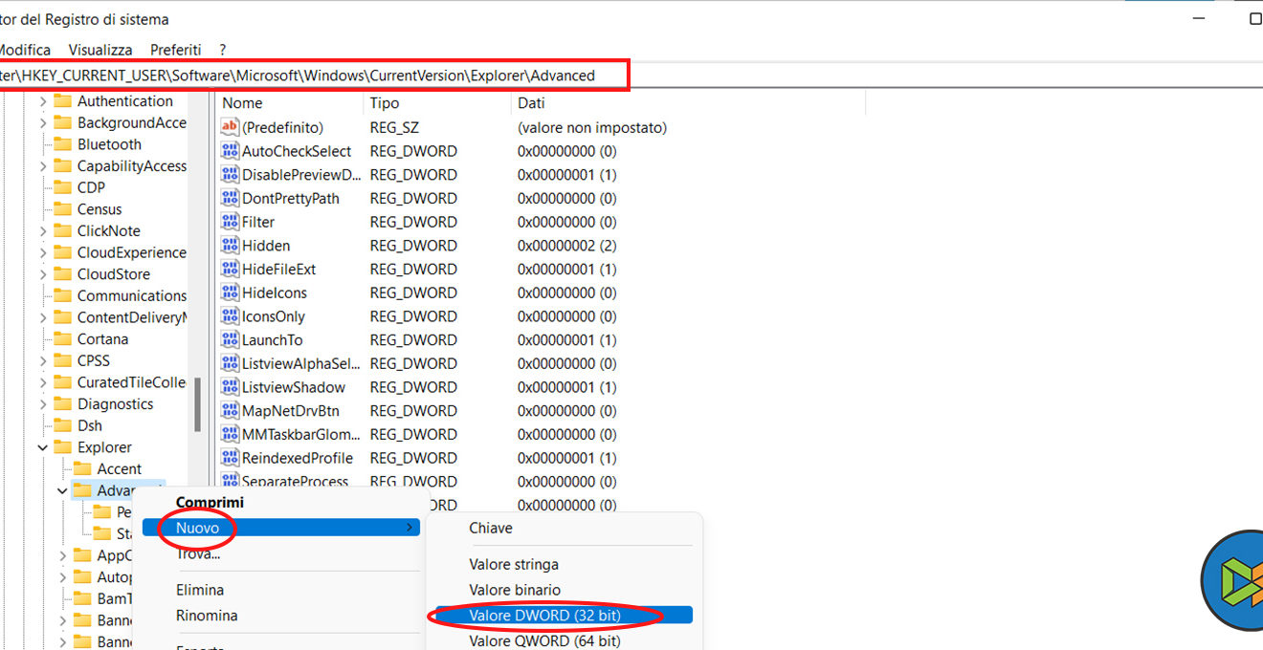Sort by the Nome column header
Image resolution: width=1263 pixels, height=650 pixels.
pos(287,103)
